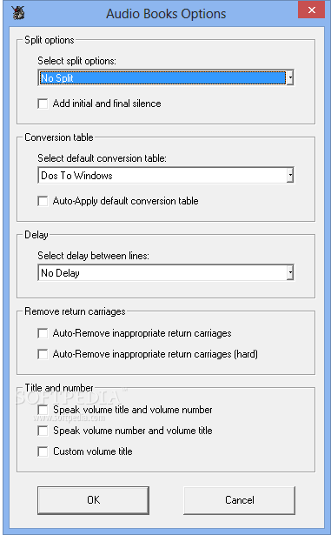Check Auto-Apply default conversion table
331x535 pixels.
tap(43, 201)
